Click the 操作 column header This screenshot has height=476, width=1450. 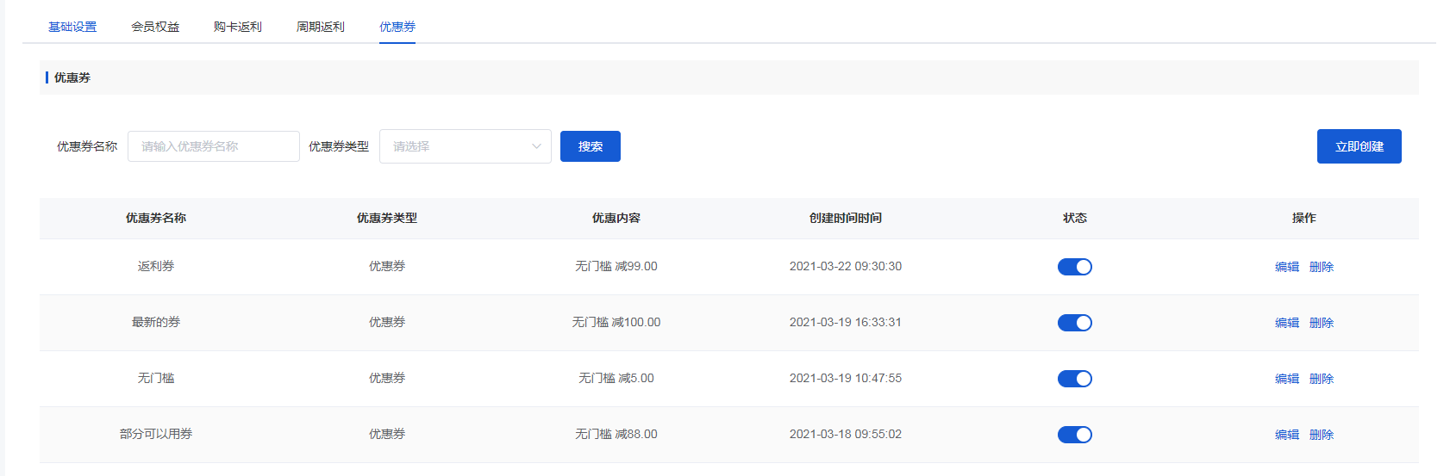(1304, 218)
